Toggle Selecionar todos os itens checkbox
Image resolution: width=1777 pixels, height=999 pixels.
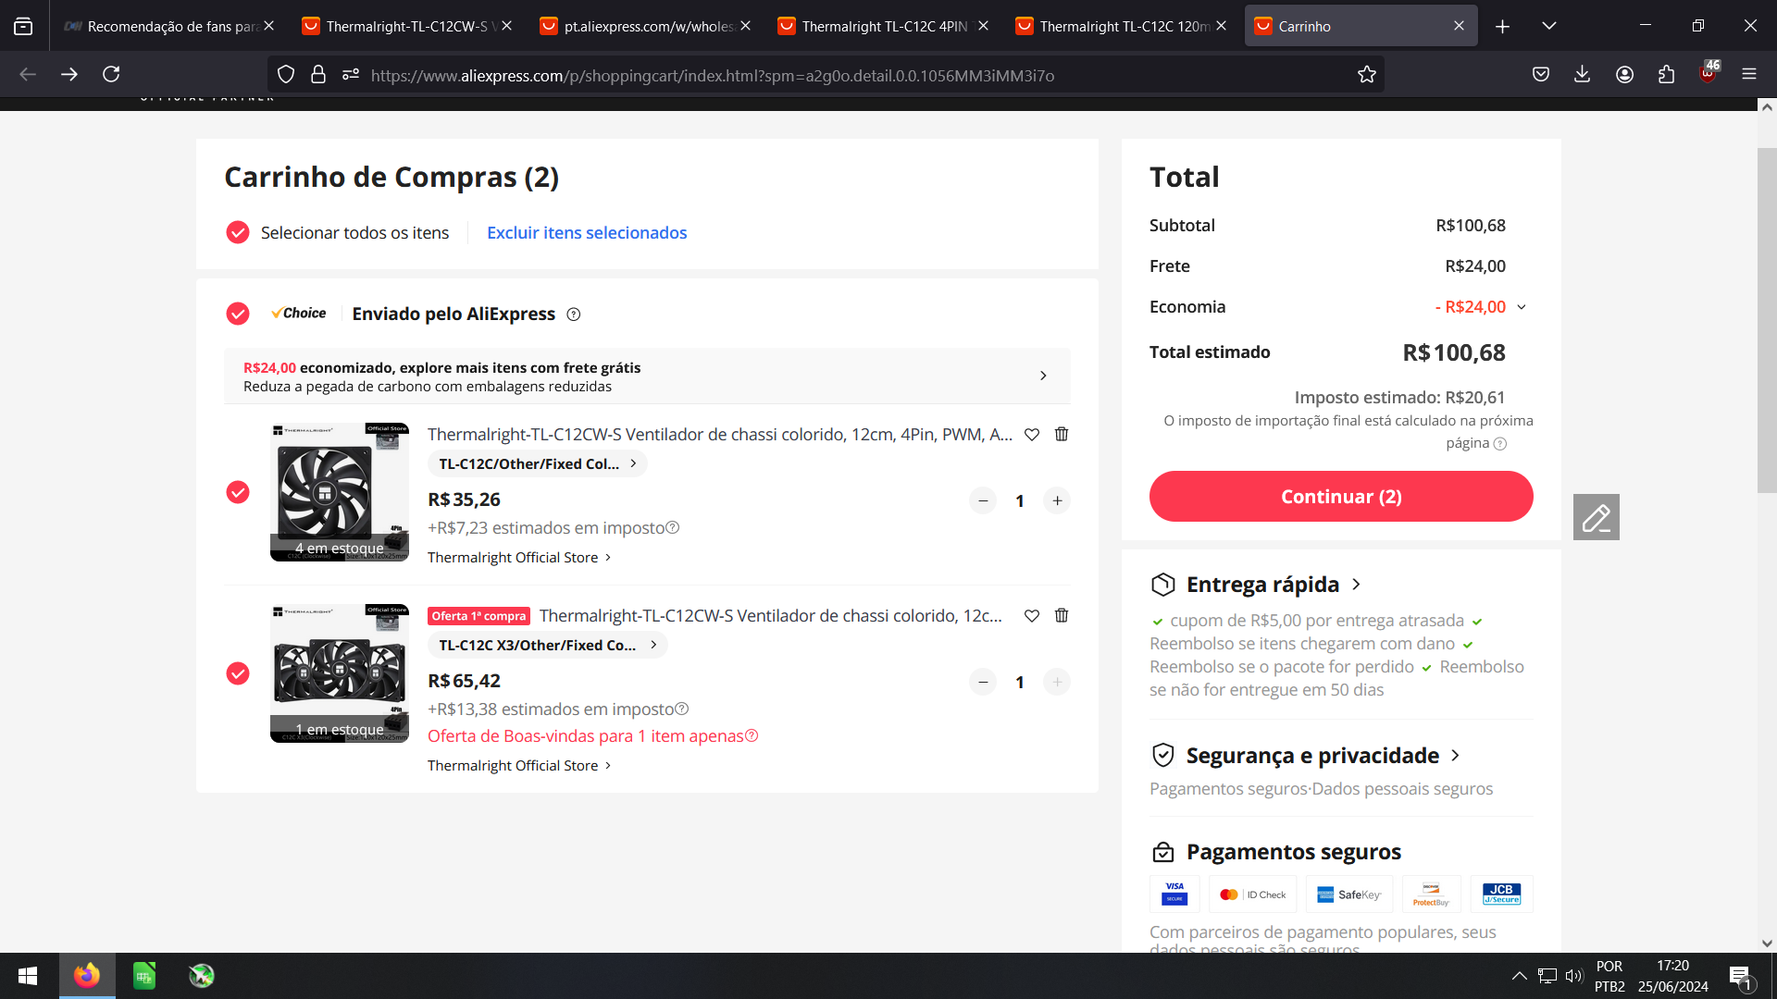pyautogui.click(x=238, y=232)
